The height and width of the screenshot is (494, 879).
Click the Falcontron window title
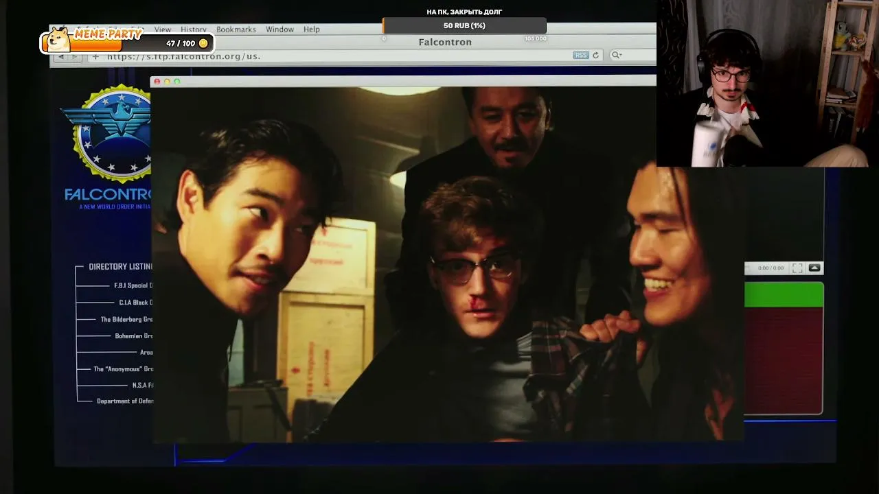click(445, 43)
